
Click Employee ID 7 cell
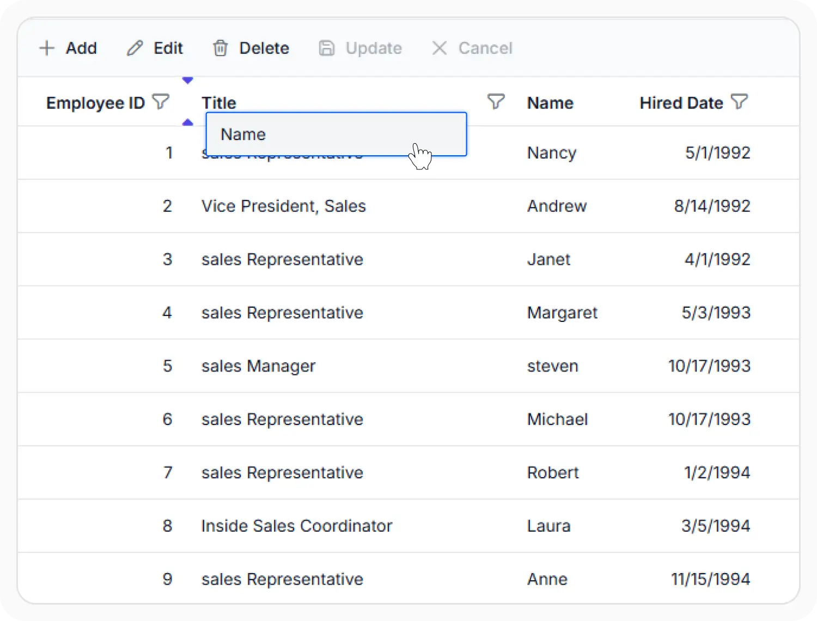click(x=168, y=473)
